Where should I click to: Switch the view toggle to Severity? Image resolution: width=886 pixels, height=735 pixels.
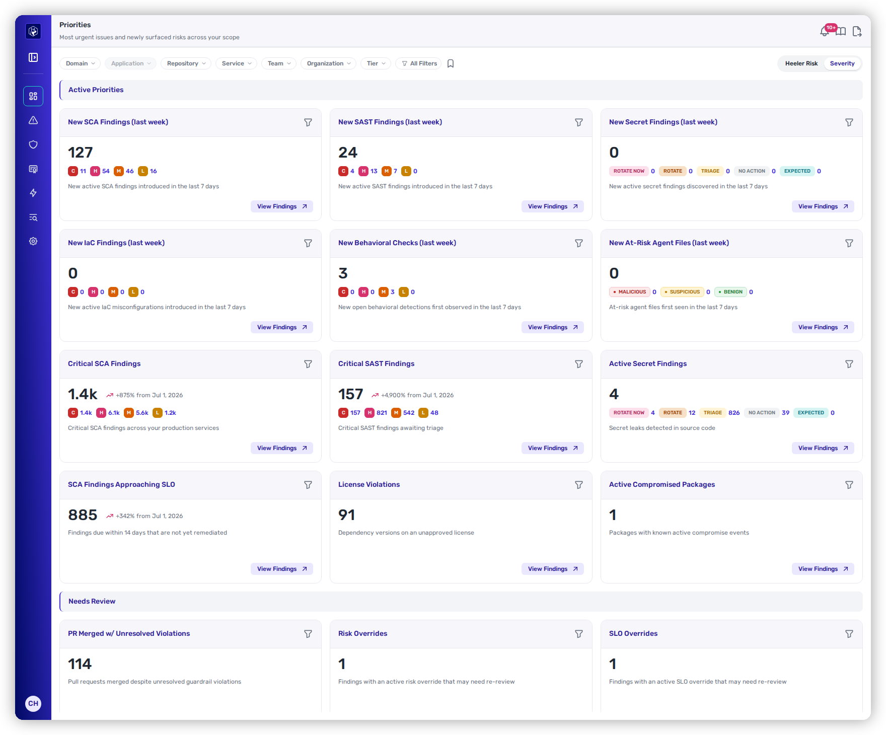tap(842, 63)
